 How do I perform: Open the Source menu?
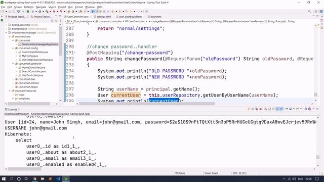click(18, 7)
